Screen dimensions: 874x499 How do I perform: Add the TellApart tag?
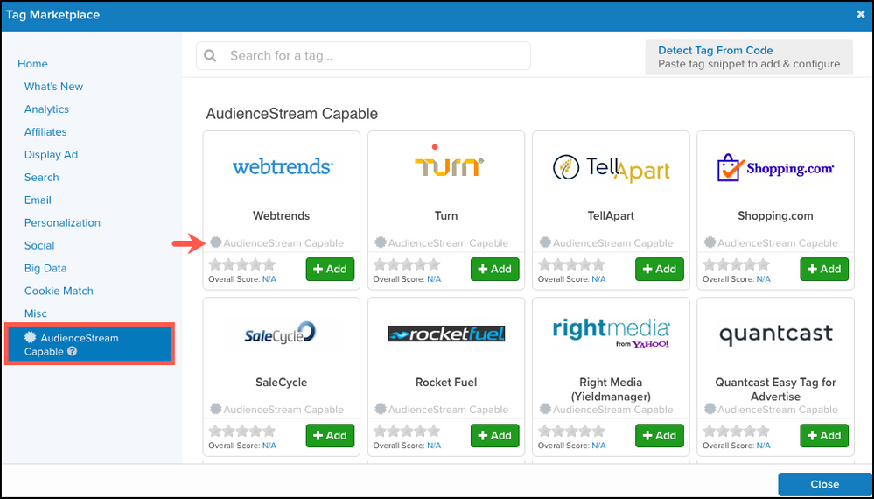(660, 269)
